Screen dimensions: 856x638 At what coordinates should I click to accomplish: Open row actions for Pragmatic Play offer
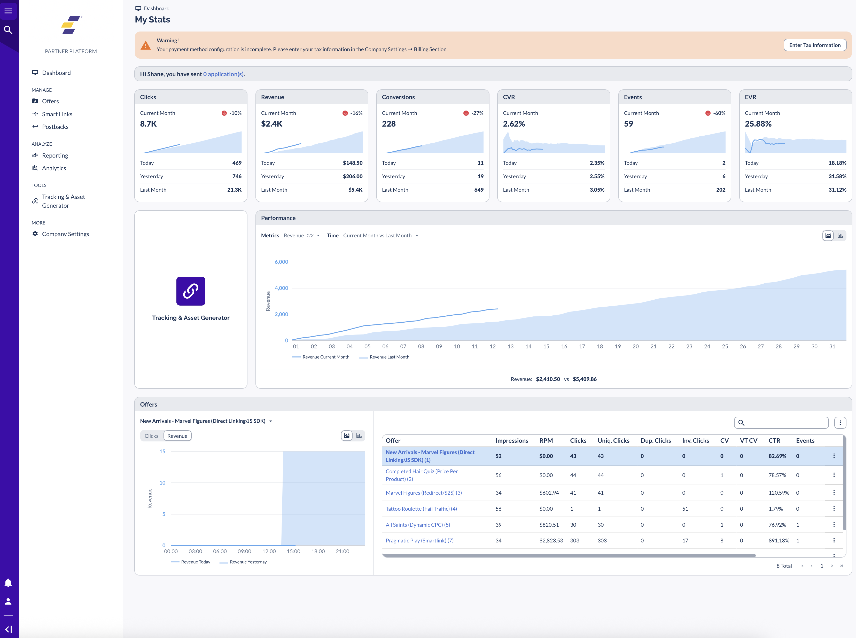click(x=834, y=540)
